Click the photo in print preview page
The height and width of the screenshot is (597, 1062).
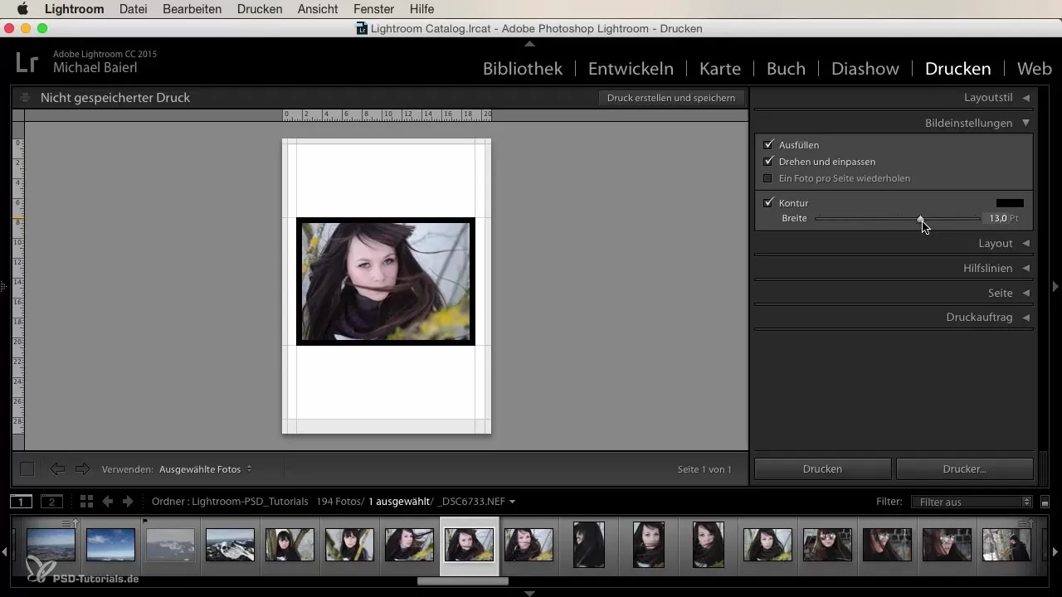click(x=386, y=281)
